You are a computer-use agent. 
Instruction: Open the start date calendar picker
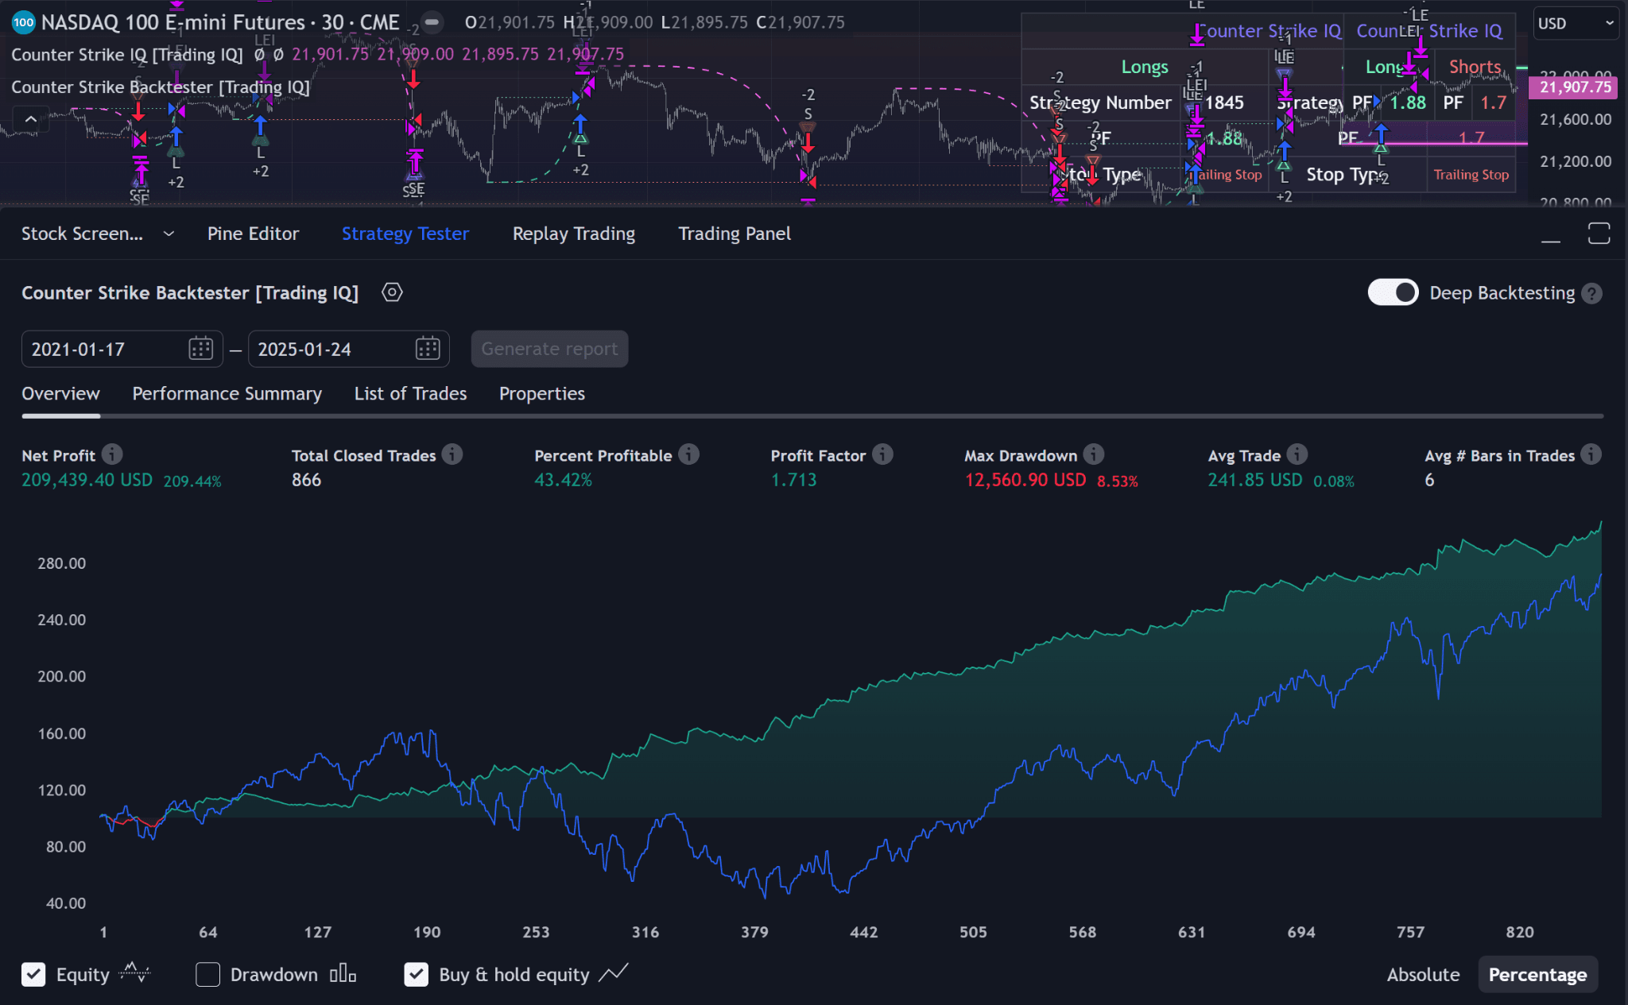[200, 349]
